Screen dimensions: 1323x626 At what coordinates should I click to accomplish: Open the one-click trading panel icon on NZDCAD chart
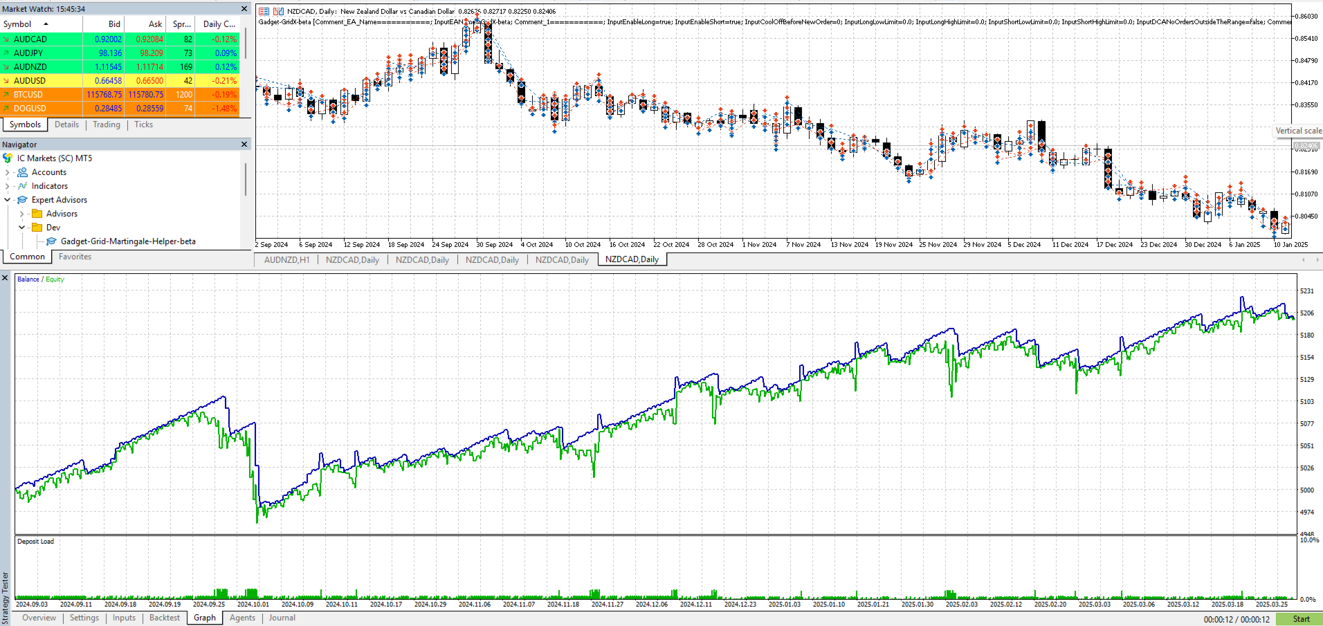tap(264, 12)
